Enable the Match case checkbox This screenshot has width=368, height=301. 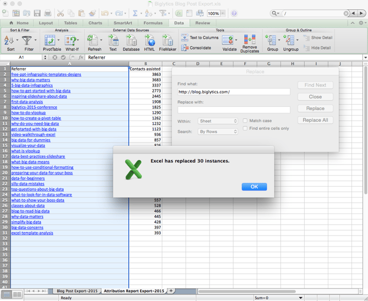tap(245, 121)
